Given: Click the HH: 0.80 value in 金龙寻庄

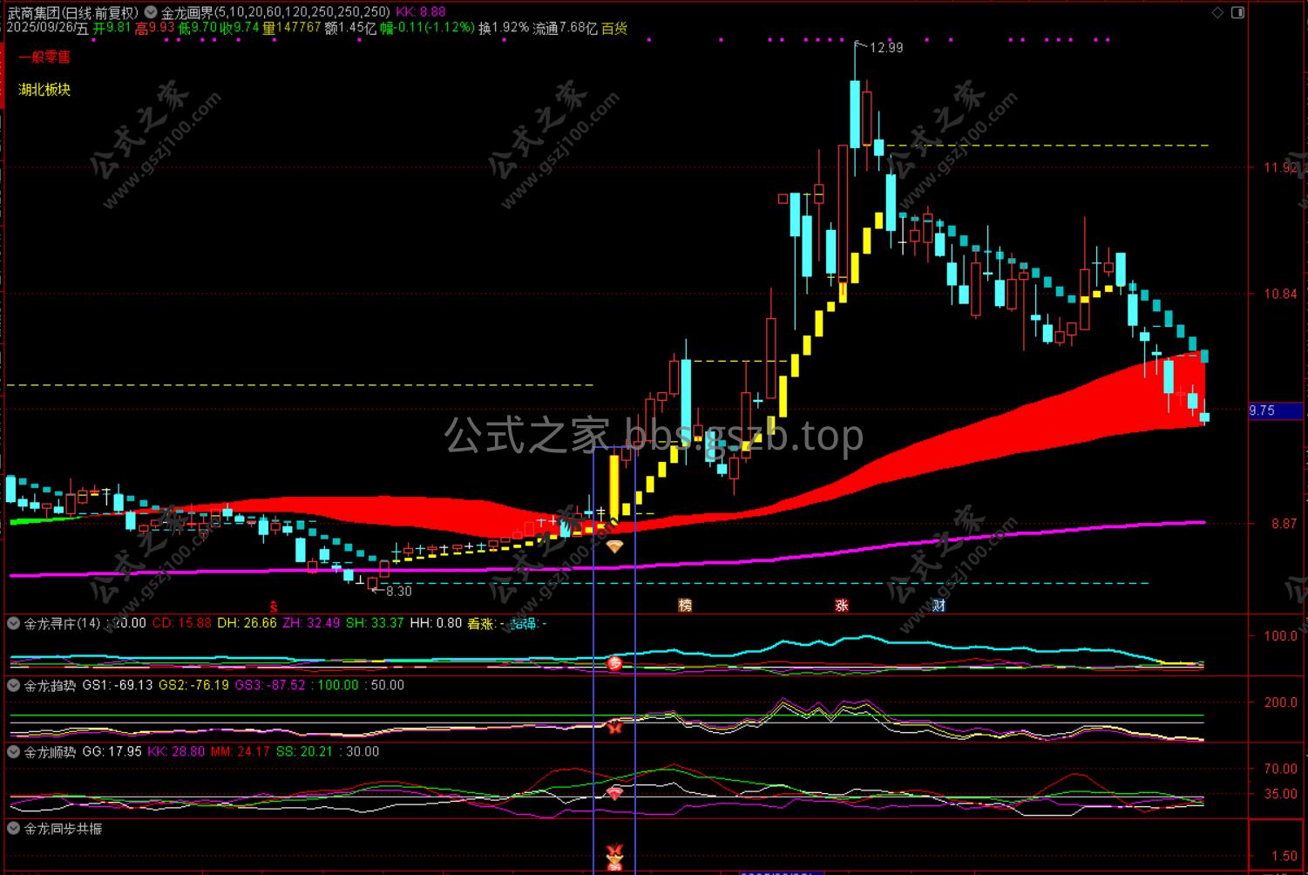Looking at the screenshot, I should pyautogui.click(x=436, y=623).
